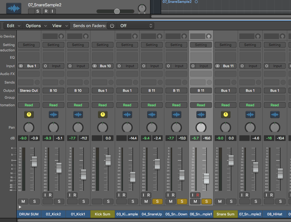The width and height of the screenshot is (291, 222).
Task: Click the Kick Sum yellow bus icon
Action: (102, 114)
